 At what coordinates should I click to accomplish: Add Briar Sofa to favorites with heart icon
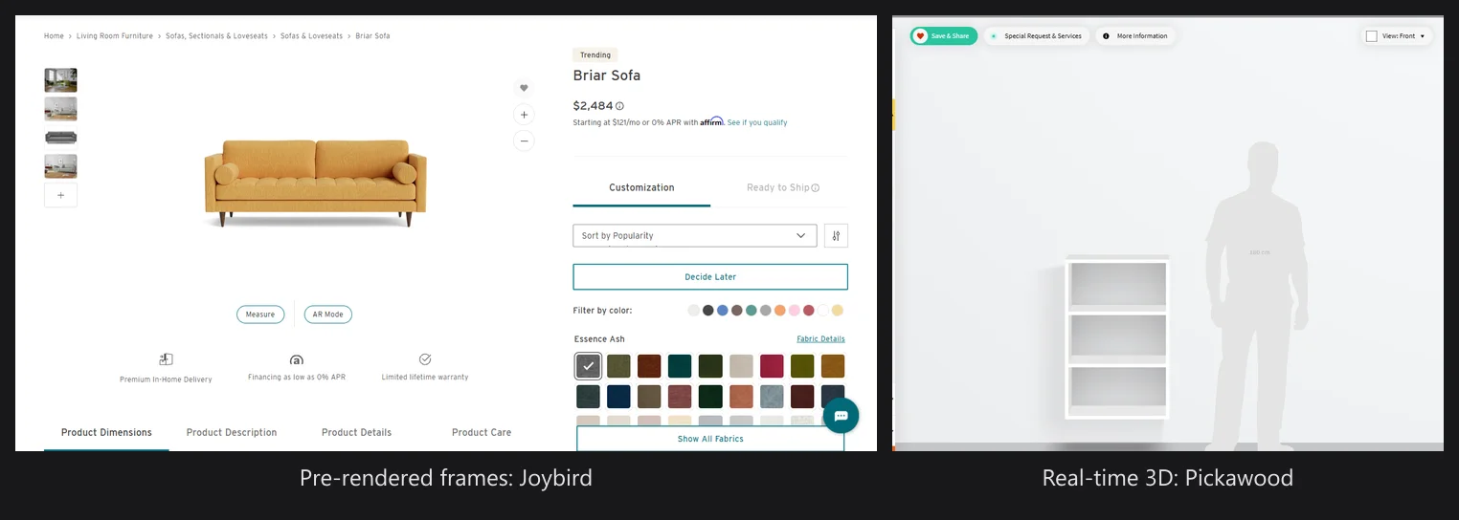(524, 88)
